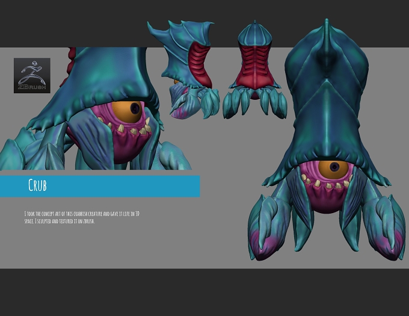Click the red ridged spine on the side view
Screen dimensions: 409x316
(200, 65)
